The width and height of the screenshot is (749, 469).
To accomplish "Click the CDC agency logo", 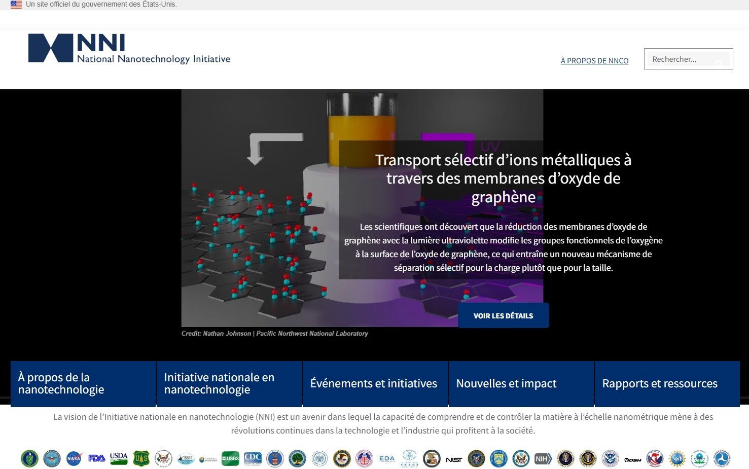I will (253, 458).
